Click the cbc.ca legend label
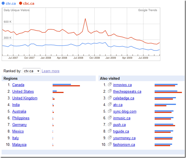 tap(29, 4)
